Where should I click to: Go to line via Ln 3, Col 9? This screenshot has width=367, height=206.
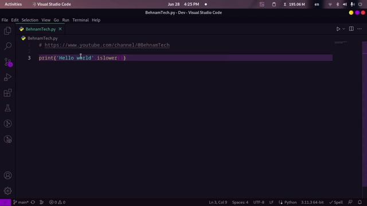218,202
